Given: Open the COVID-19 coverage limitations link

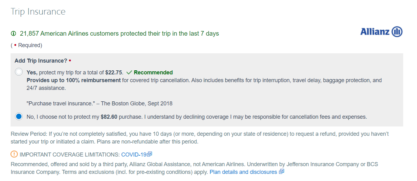Looking at the screenshot, I should click(134, 154).
